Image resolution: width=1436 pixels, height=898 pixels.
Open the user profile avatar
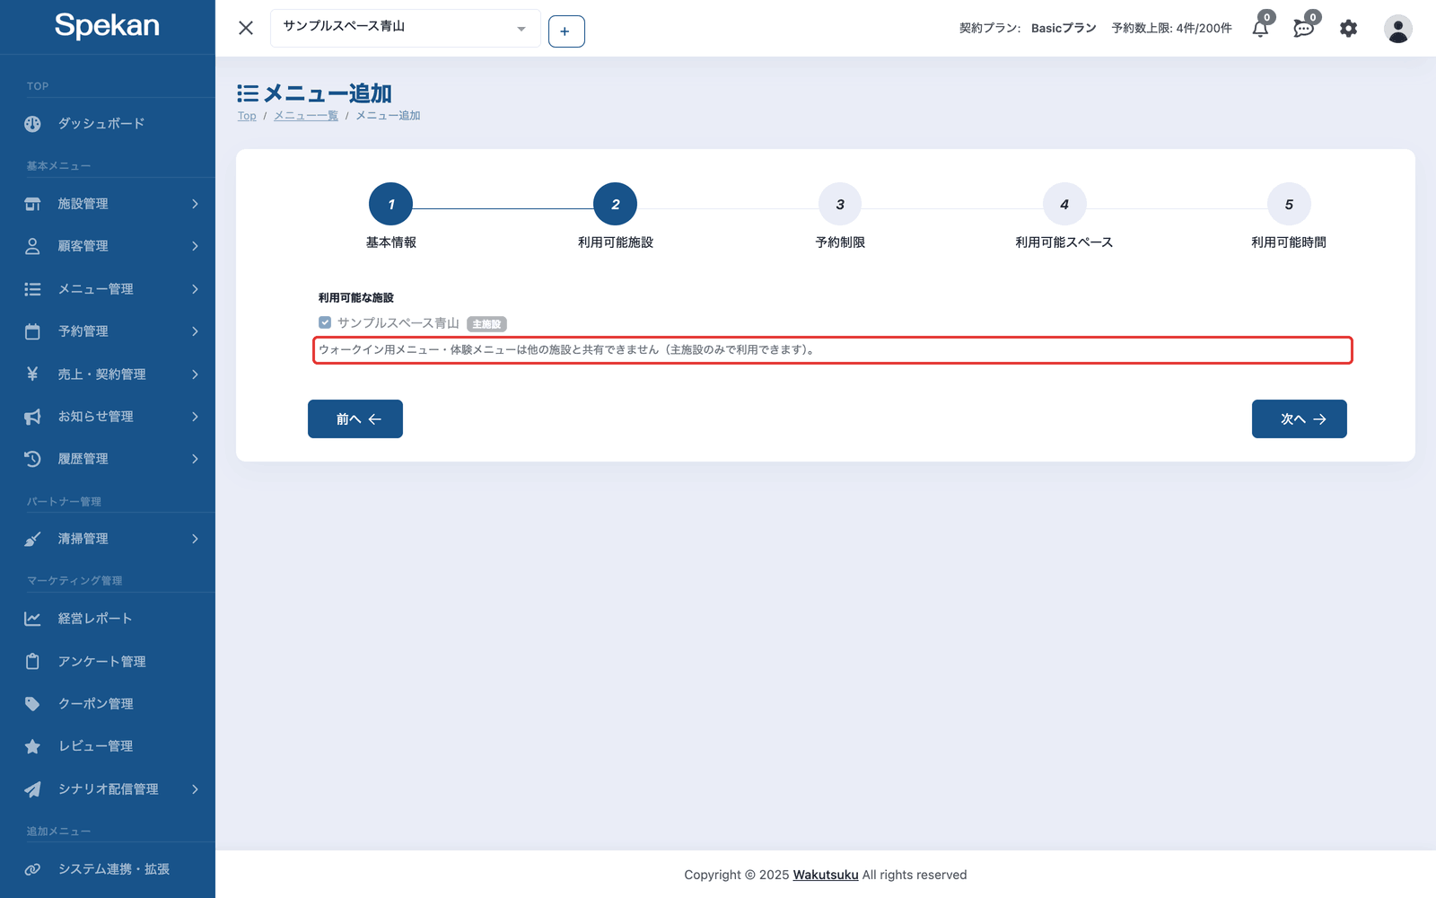1397,29
